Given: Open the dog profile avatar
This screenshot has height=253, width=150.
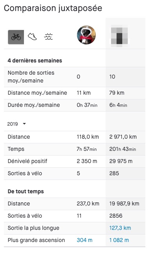Looking at the screenshot, I should (86, 35).
